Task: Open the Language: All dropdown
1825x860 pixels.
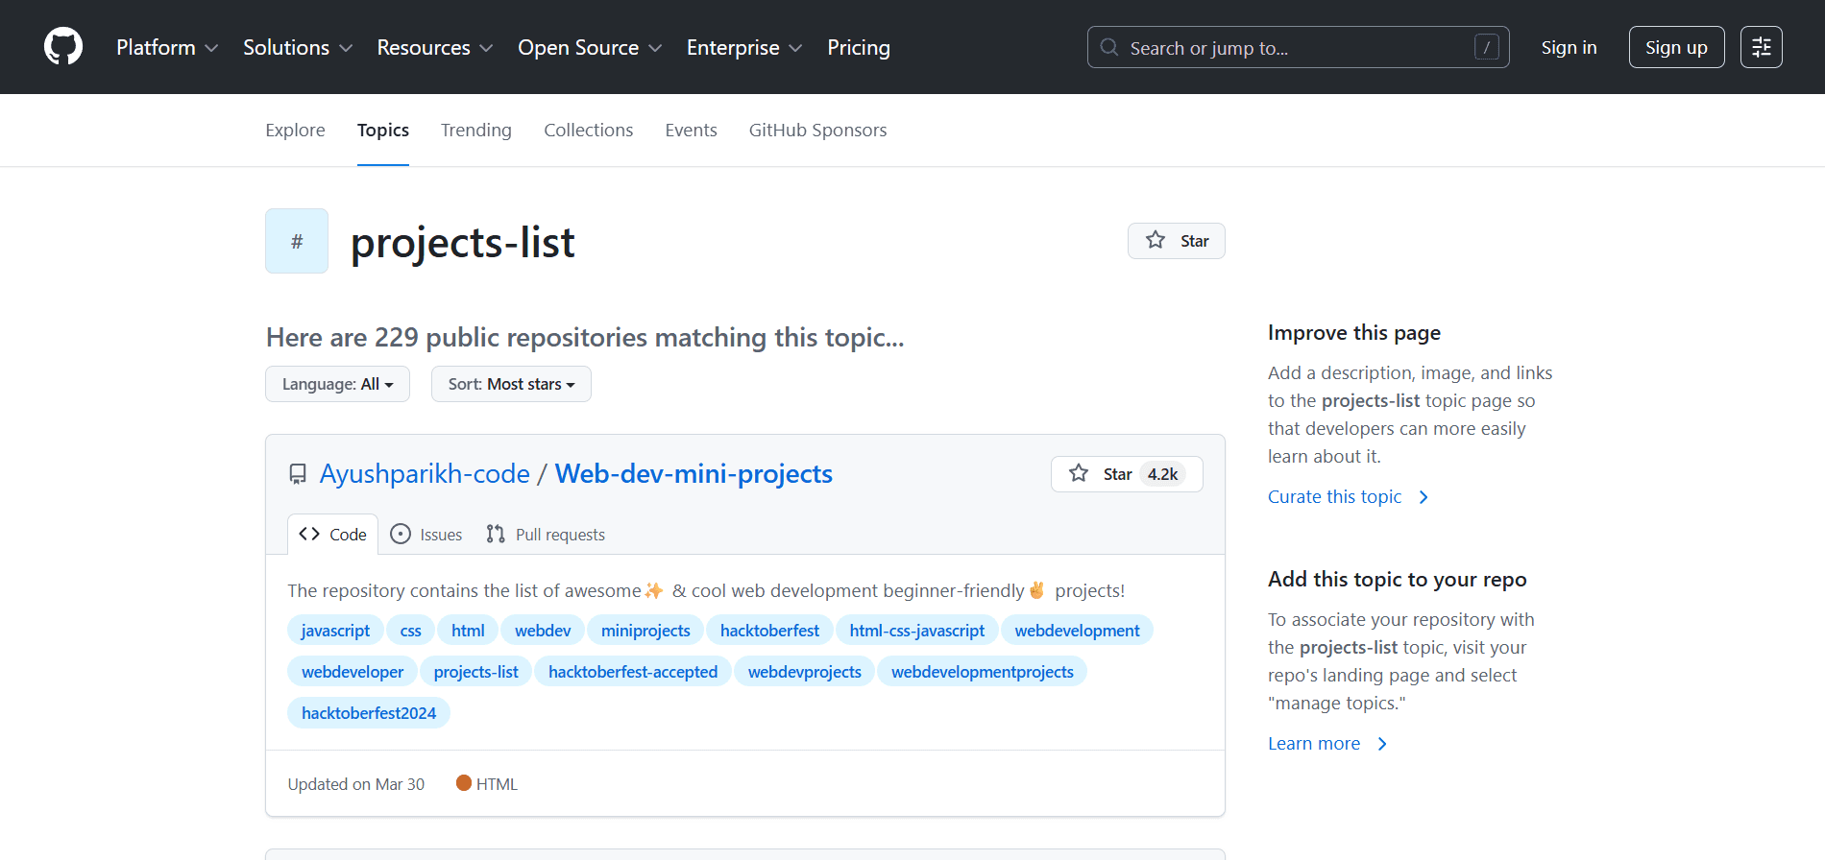Action: click(337, 384)
